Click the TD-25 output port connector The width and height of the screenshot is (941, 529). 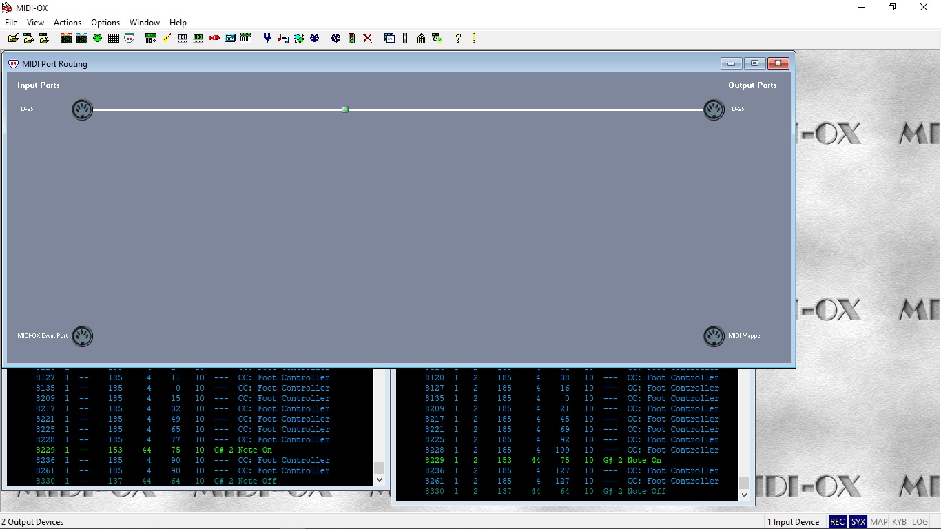[x=714, y=110]
